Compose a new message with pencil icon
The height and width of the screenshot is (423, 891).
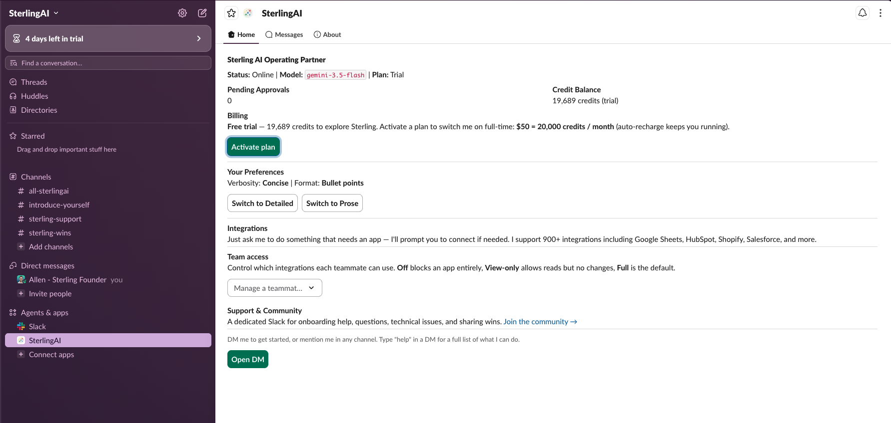(x=202, y=13)
